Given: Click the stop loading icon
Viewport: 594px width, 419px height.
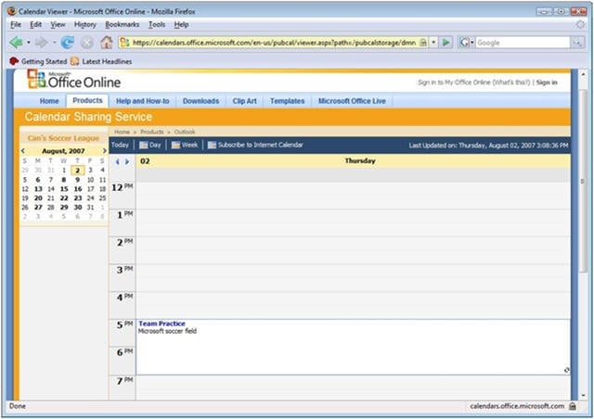Looking at the screenshot, I should pos(87,43).
